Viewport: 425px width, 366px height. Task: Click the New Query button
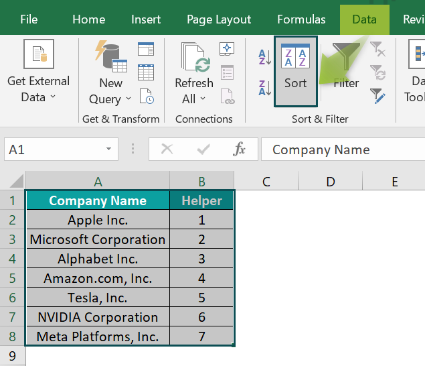pyautogui.click(x=110, y=73)
